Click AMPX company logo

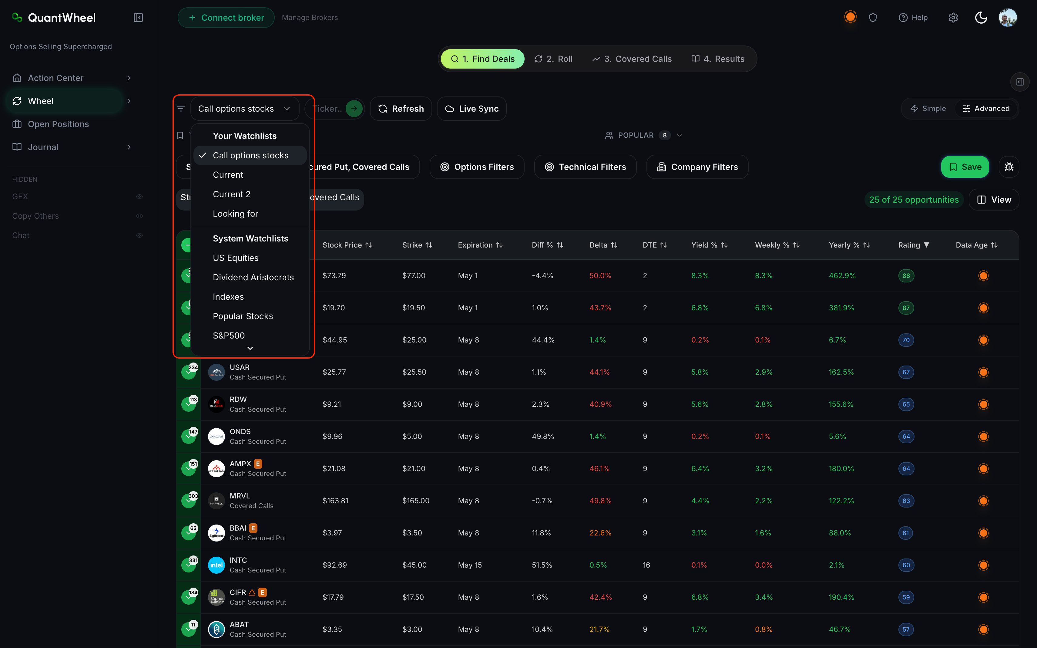216,468
